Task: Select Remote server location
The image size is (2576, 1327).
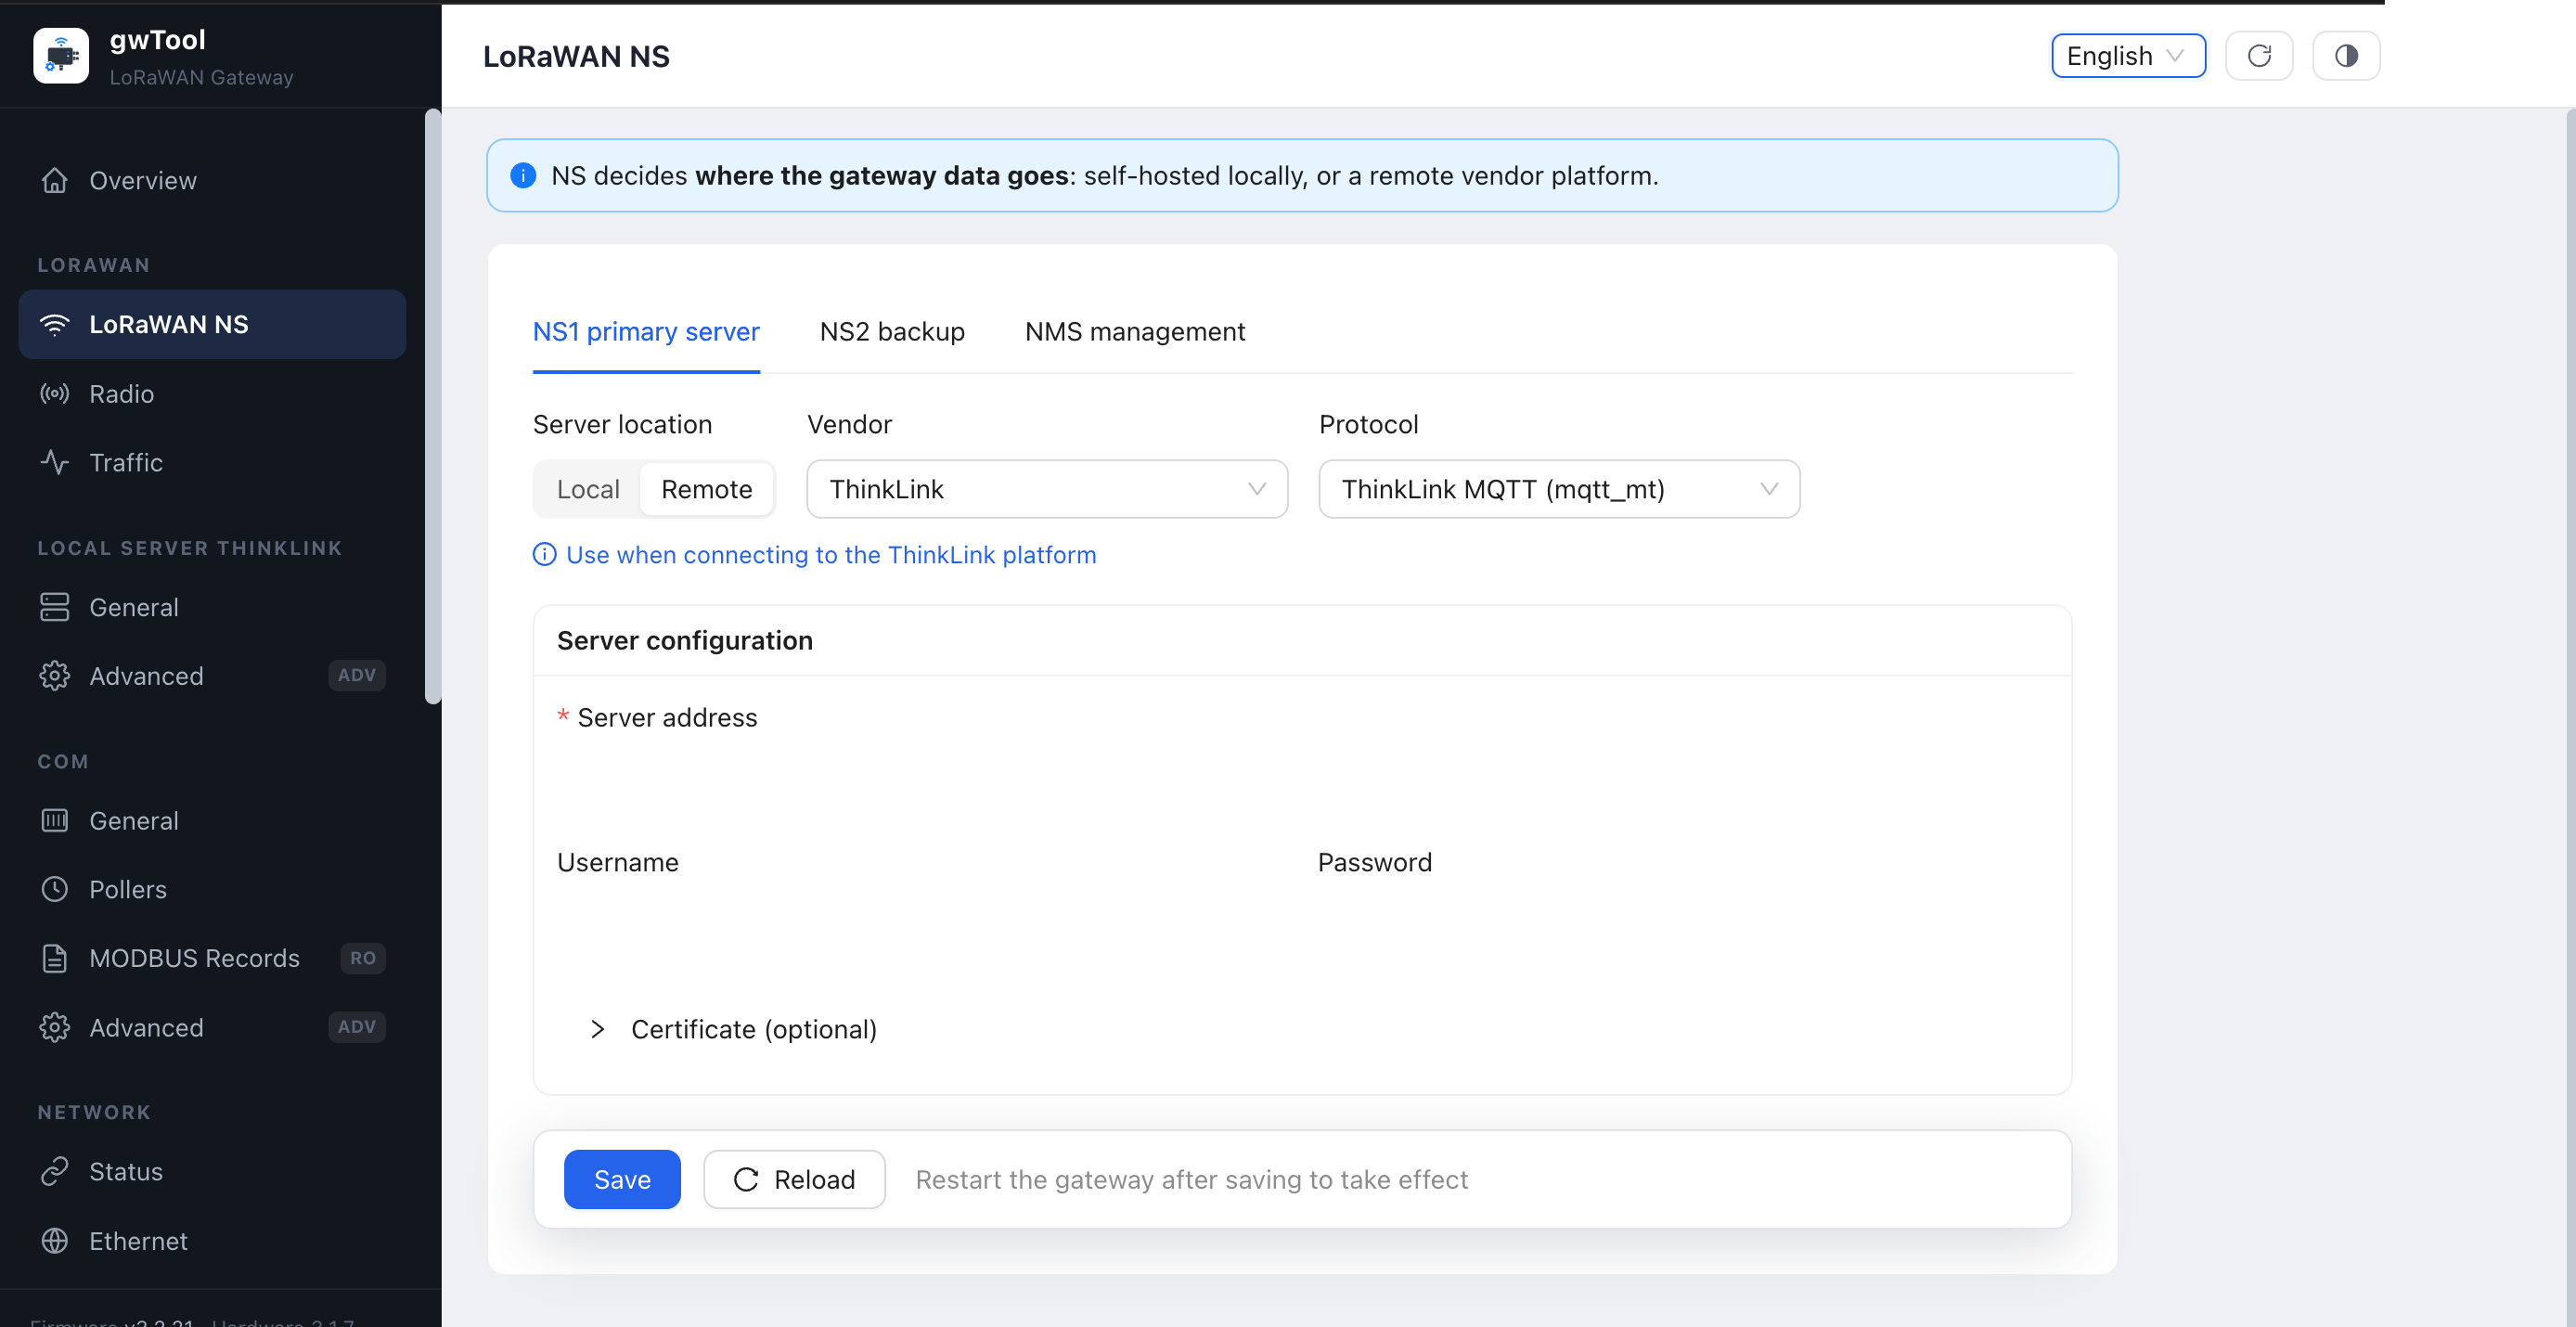Action: point(706,489)
